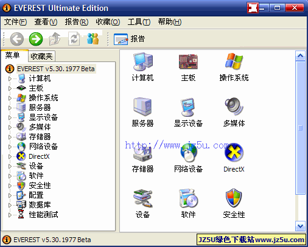Open the 软件 large software icon
This screenshot has height=247, width=308.
[x=188, y=204]
